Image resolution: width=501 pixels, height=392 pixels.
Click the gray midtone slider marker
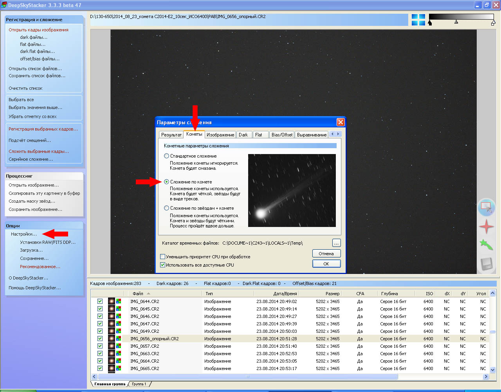456,22
